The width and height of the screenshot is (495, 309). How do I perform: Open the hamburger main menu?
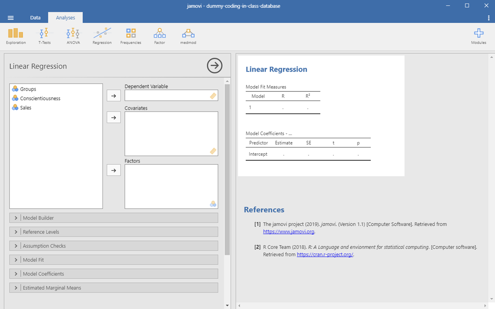[x=11, y=18]
